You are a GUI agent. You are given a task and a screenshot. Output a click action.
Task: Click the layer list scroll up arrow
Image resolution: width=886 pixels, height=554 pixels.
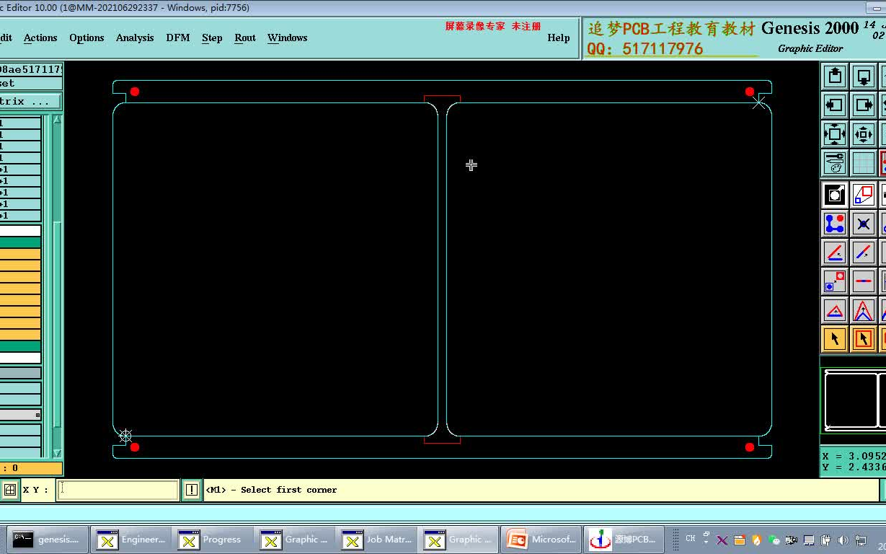[57, 119]
